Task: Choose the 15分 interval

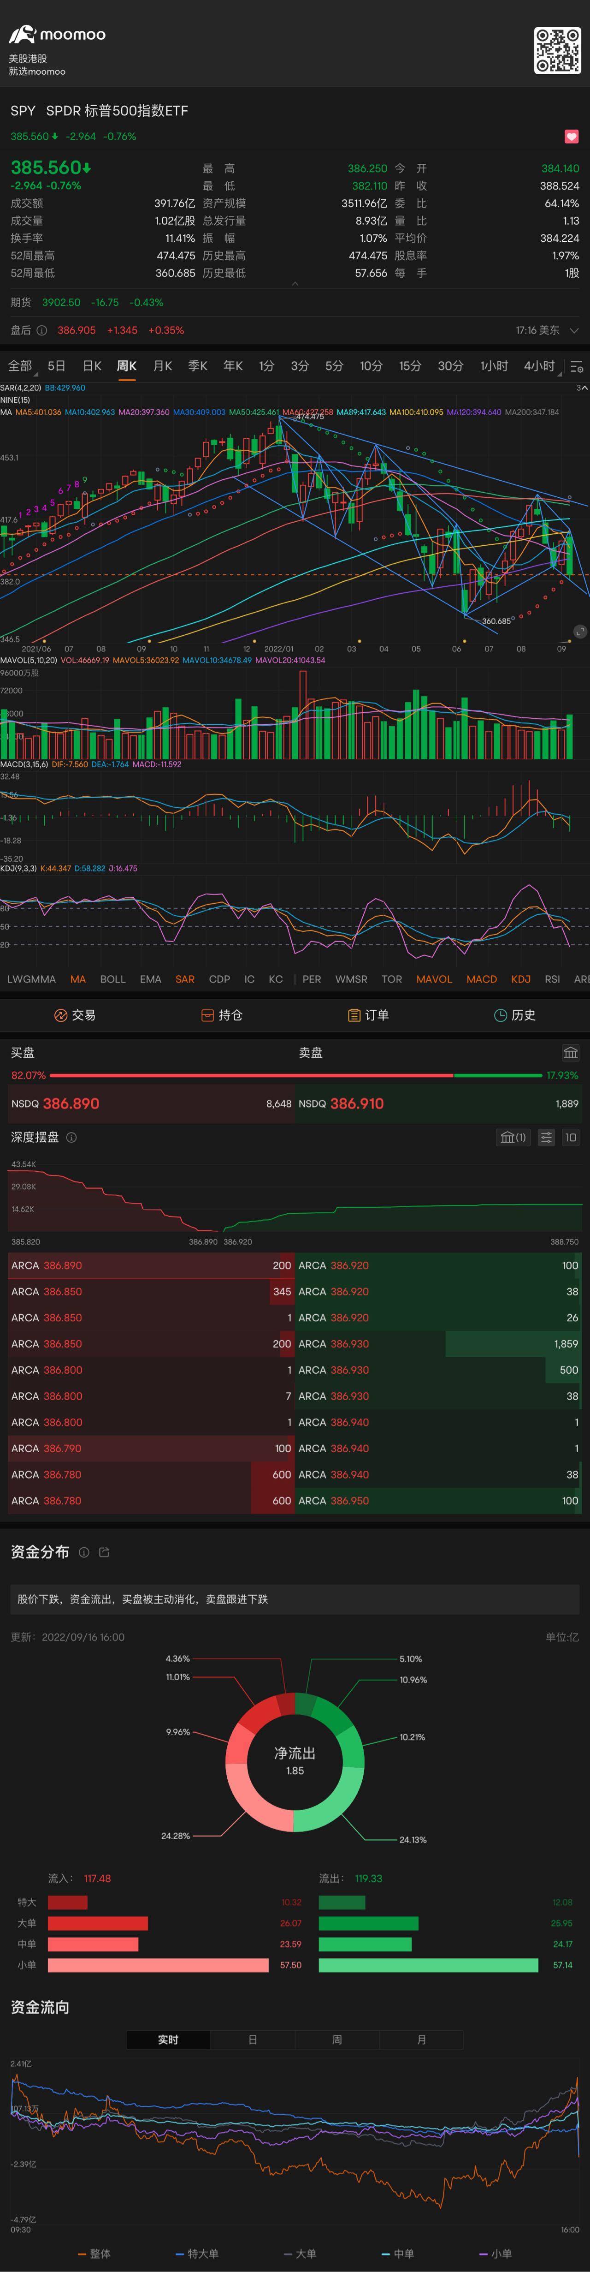Action: [410, 366]
